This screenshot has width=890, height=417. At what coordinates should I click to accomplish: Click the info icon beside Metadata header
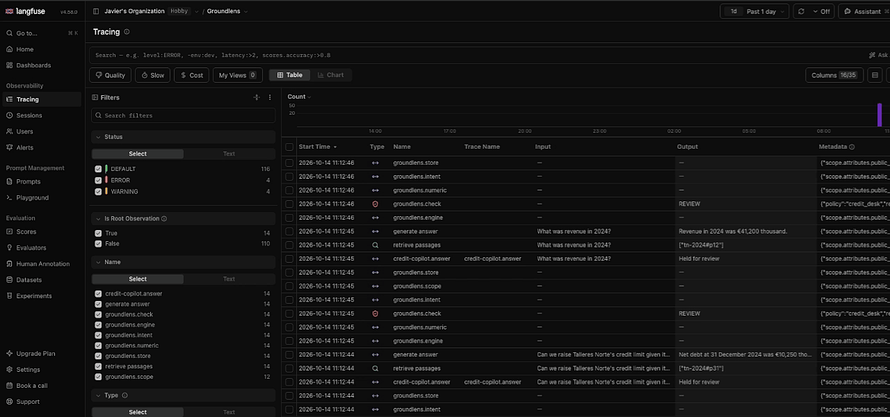pos(852,147)
